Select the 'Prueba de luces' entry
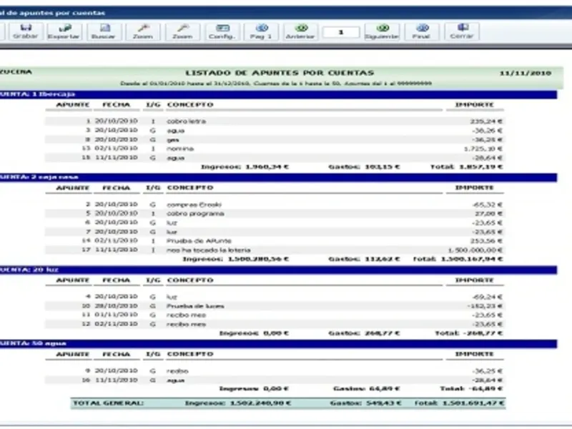The width and height of the screenshot is (572, 429). pos(195,306)
